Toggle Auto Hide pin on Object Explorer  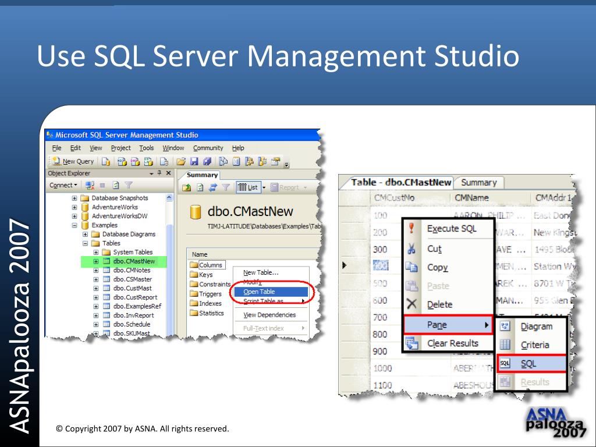click(159, 173)
